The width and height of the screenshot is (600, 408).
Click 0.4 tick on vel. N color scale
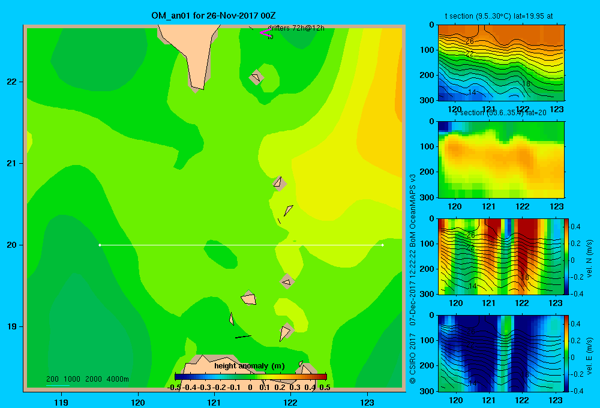click(x=575, y=227)
